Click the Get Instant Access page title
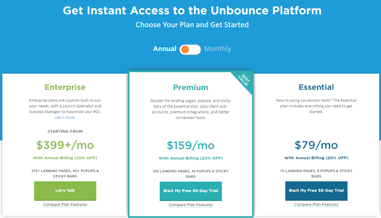381x218 pixels. tap(192, 11)
